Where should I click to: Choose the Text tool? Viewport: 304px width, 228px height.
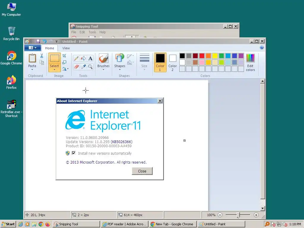[x=90, y=58]
